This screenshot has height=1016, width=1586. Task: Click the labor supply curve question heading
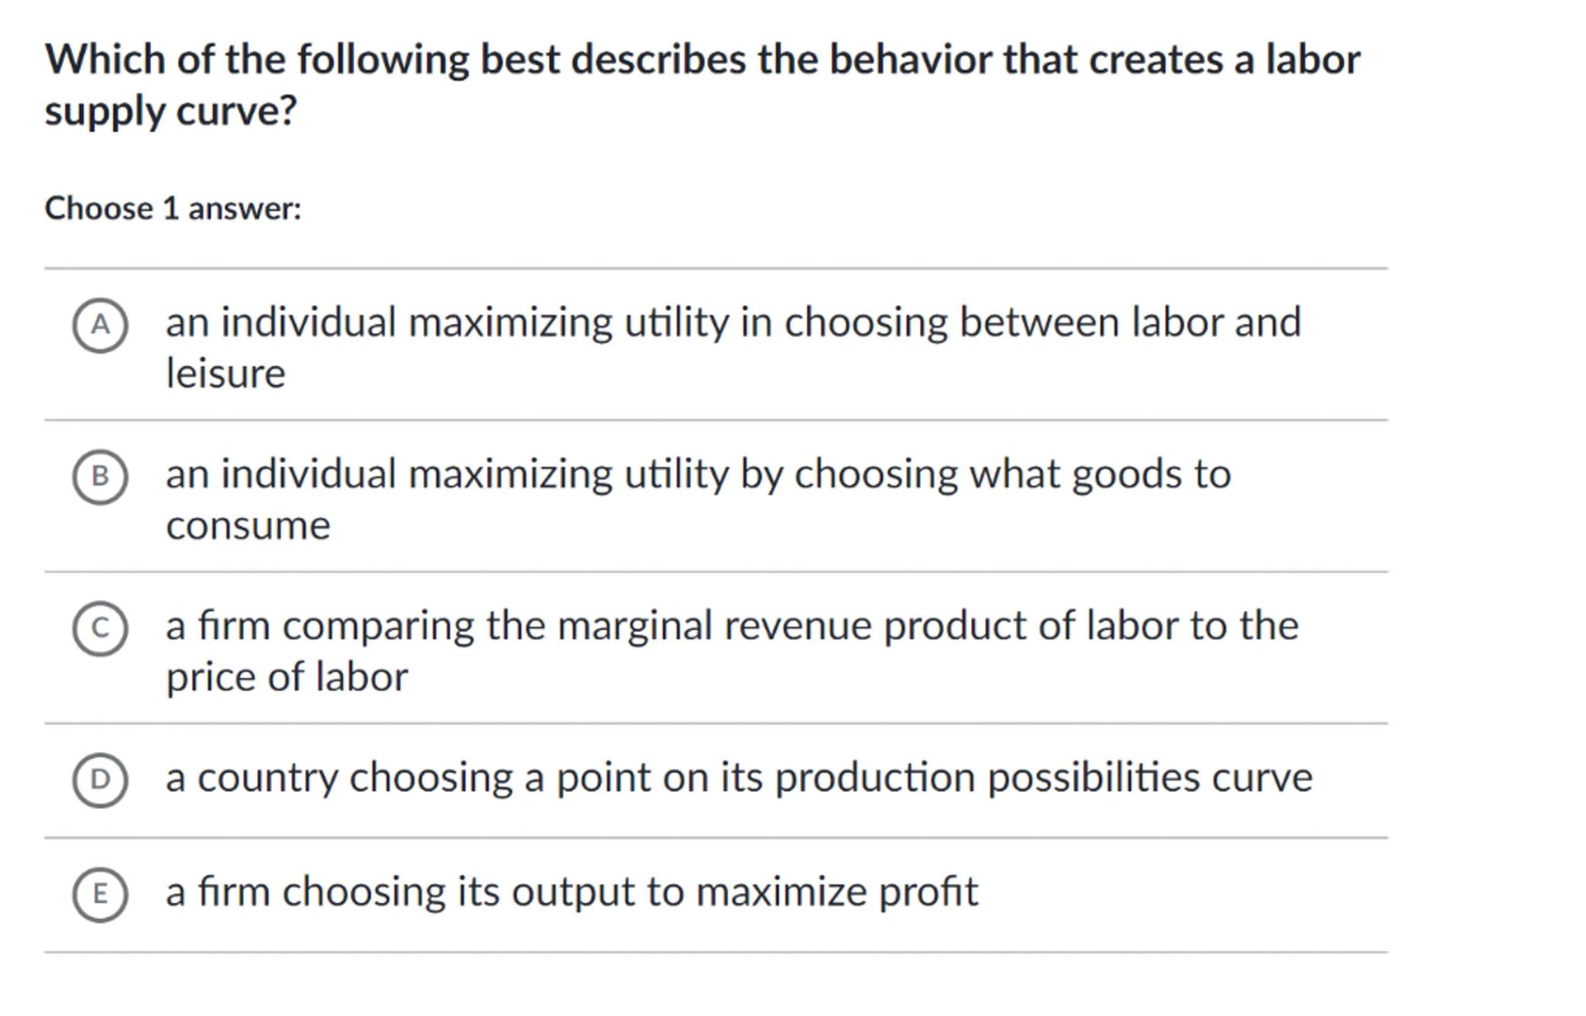pos(702,60)
